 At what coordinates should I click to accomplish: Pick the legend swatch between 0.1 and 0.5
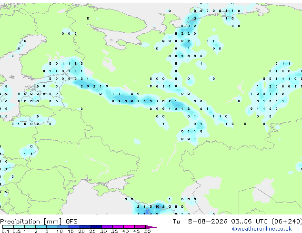8,227
